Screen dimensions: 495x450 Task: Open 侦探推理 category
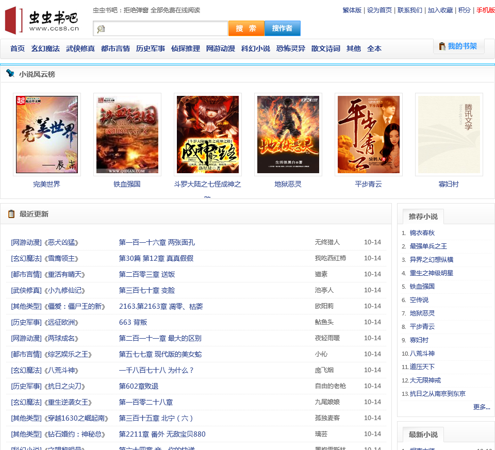pos(186,48)
